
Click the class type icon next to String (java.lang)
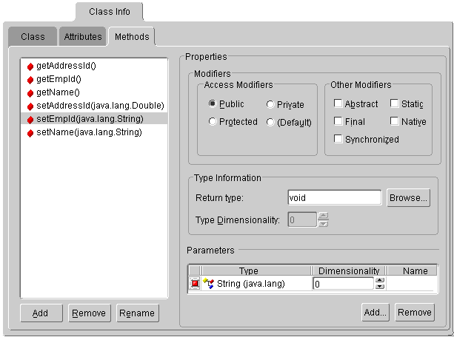(x=208, y=284)
